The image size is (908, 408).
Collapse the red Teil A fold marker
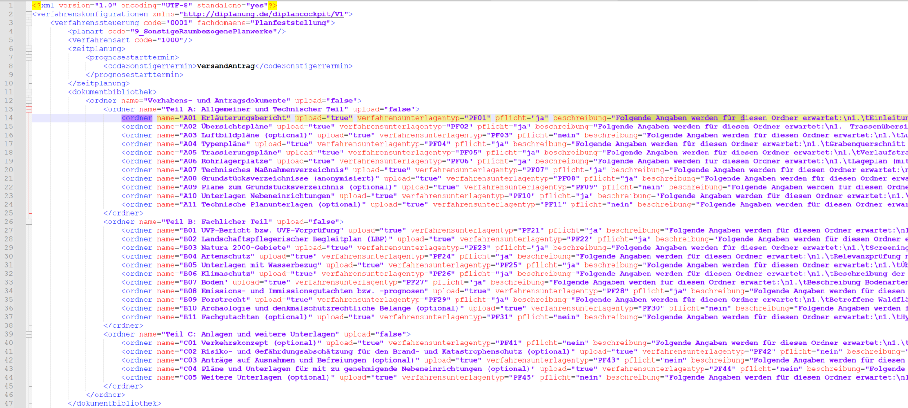(x=29, y=109)
